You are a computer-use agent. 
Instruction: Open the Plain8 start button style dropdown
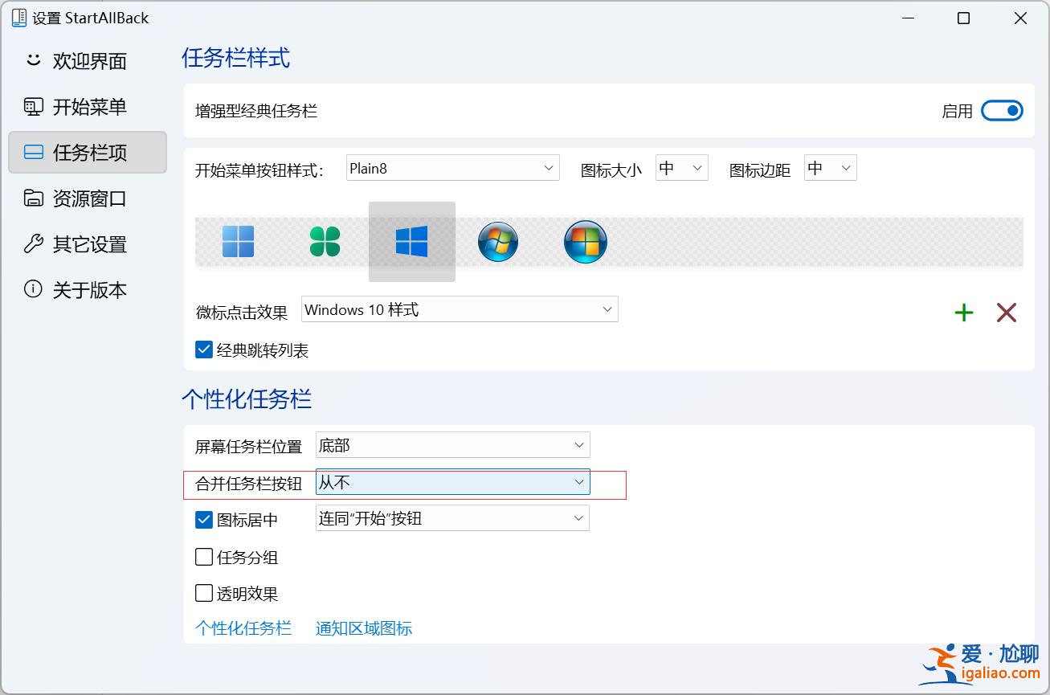point(452,167)
